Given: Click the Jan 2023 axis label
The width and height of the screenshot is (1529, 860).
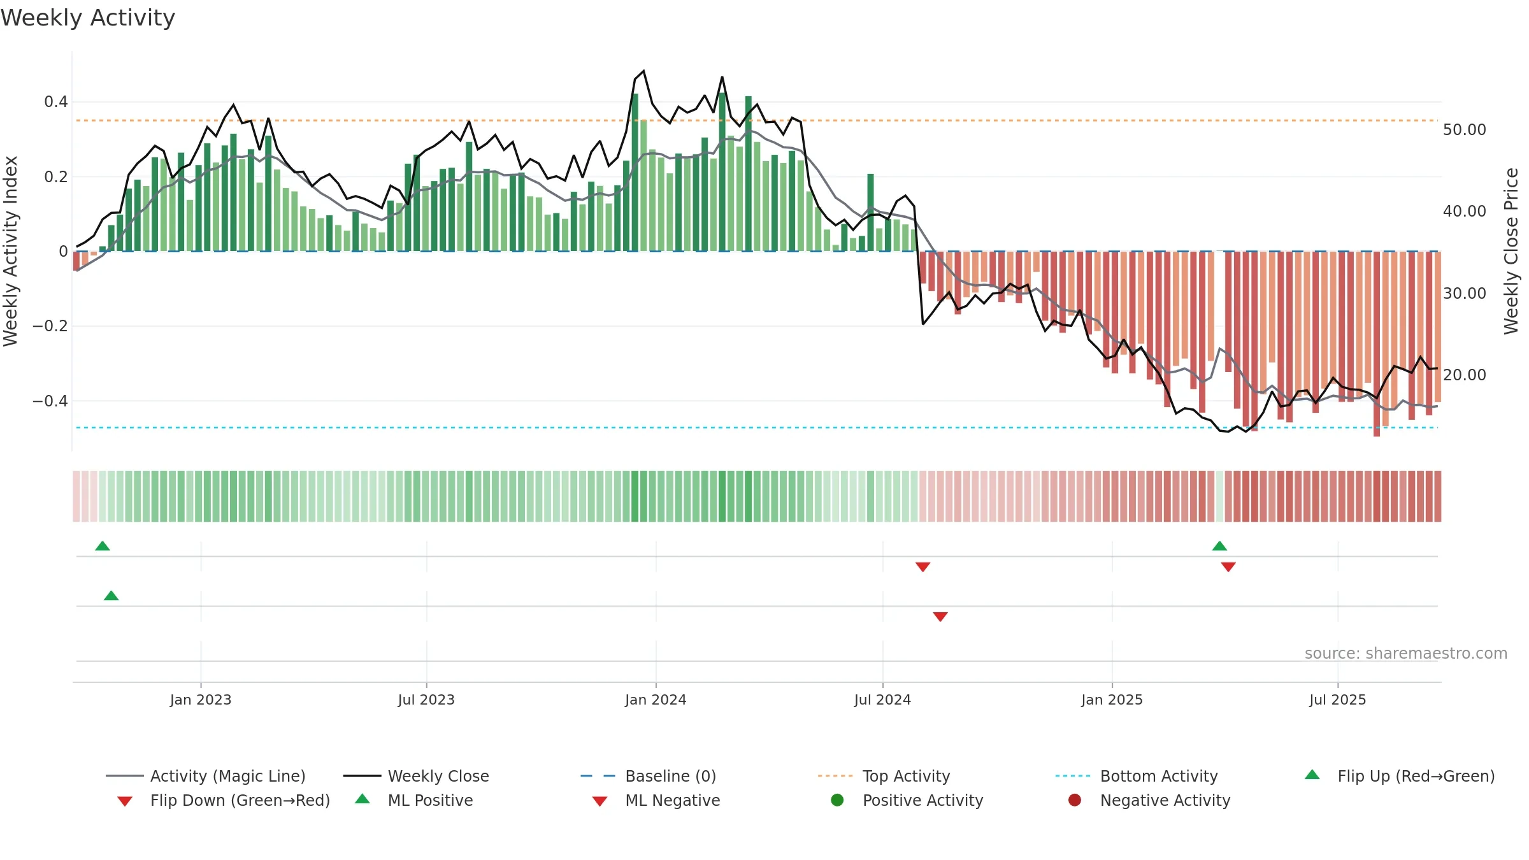Looking at the screenshot, I should click(x=201, y=700).
